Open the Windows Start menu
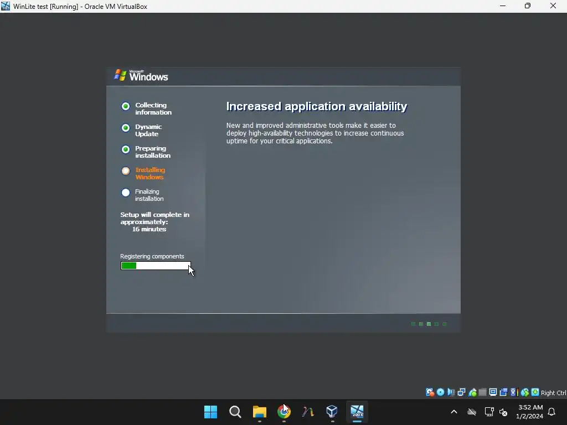This screenshot has height=425, width=567. 210,412
